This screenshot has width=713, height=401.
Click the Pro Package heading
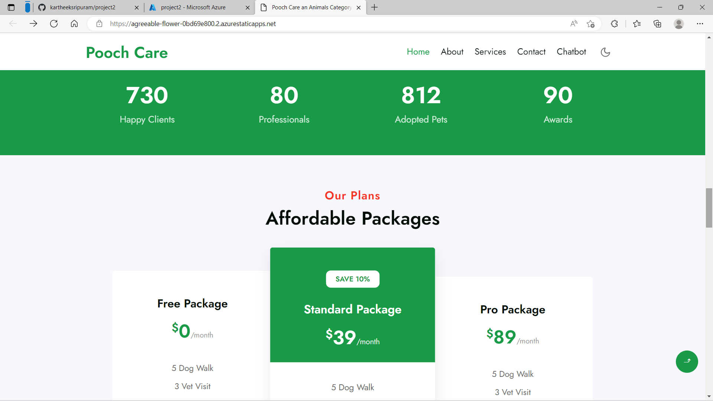(512, 310)
